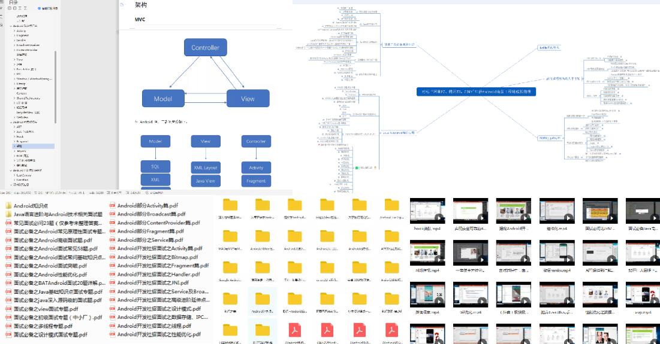Click PDF icon of Android开发社招面试之Handler.pdf
Image resolution: width=660 pixels, height=344 pixels.
pos(112,274)
